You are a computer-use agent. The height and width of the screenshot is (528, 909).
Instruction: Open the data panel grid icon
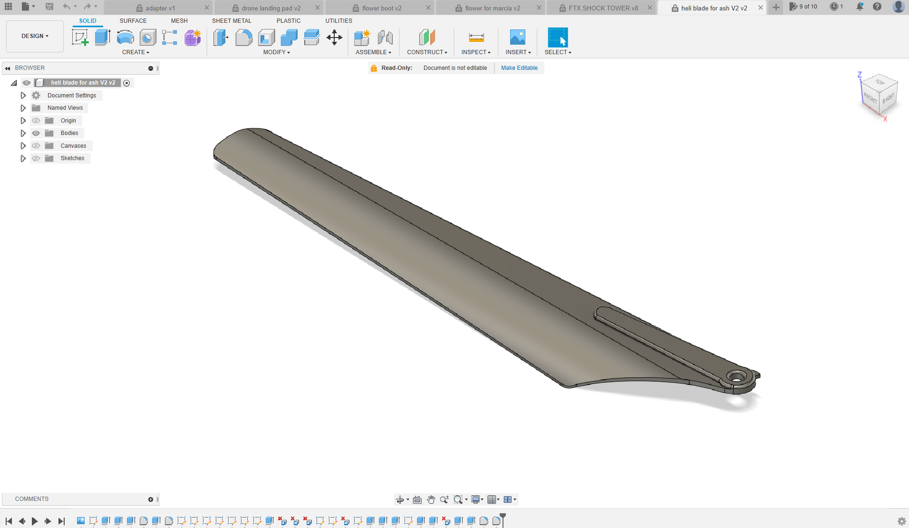tap(8, 7)
